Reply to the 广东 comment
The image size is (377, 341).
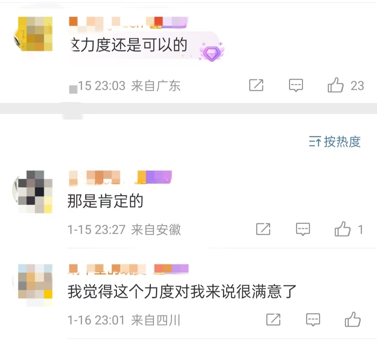tap(296, 85)
